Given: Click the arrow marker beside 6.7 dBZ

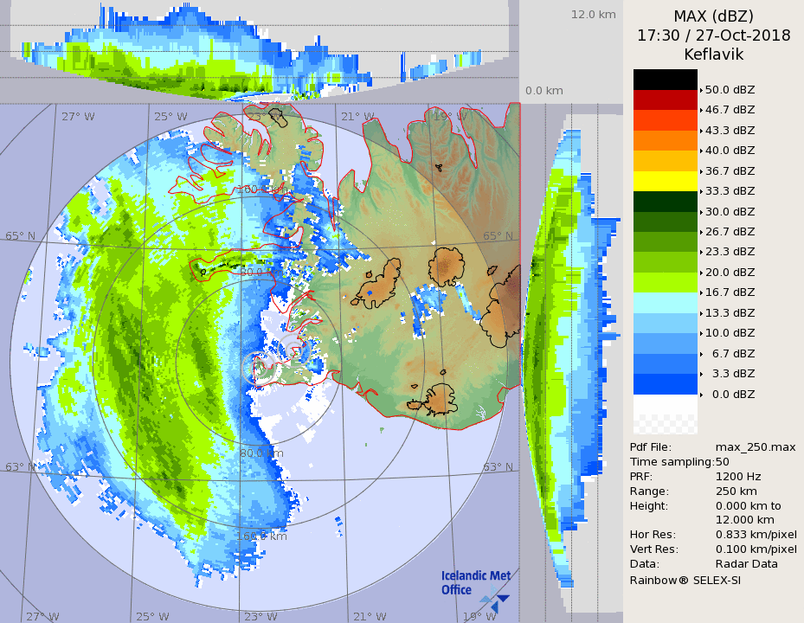Looking at the screenshot, I should 701,354.
